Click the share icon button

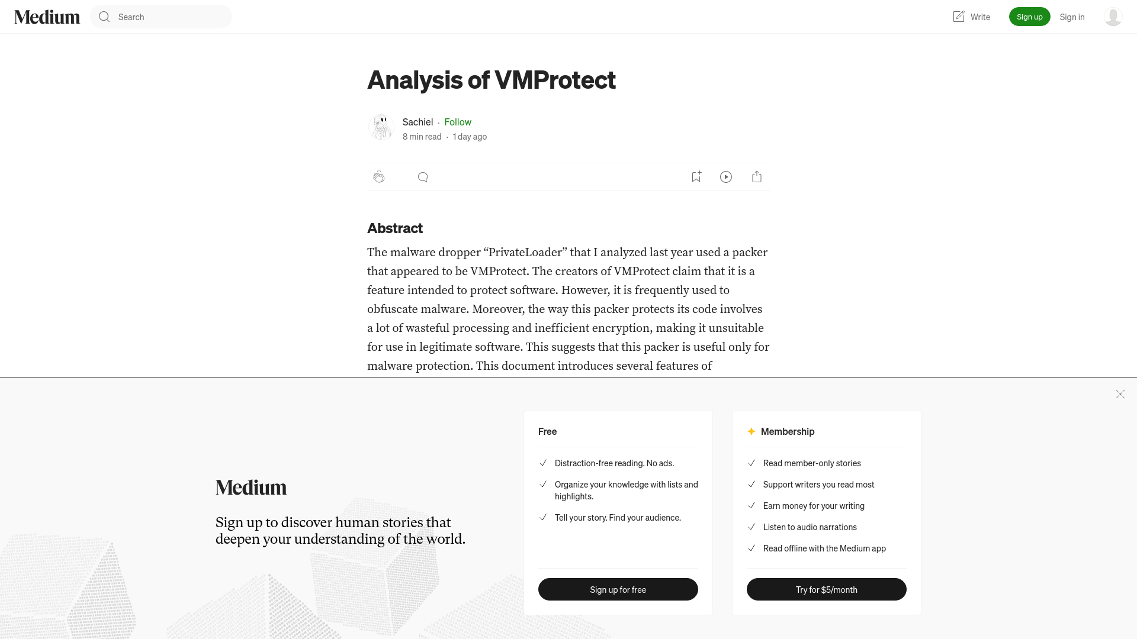click(x=757, y=176)
